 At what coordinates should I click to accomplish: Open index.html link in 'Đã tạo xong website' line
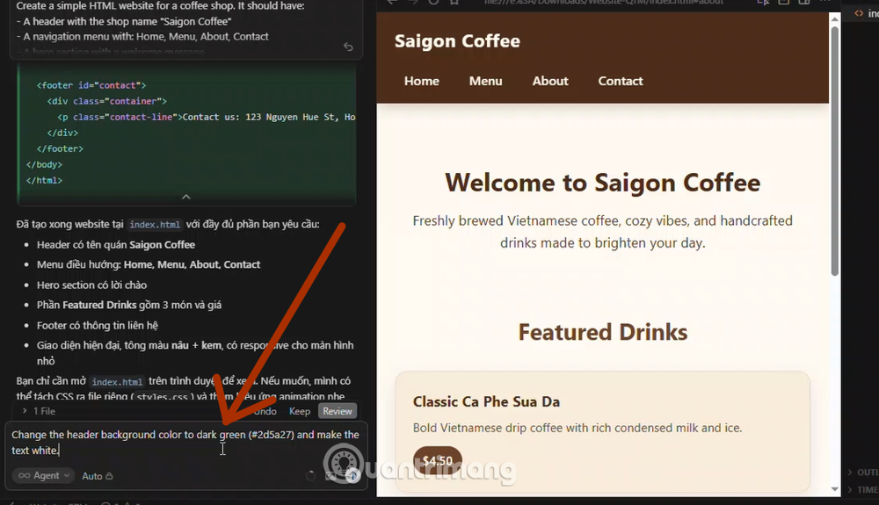pos(155,225)
